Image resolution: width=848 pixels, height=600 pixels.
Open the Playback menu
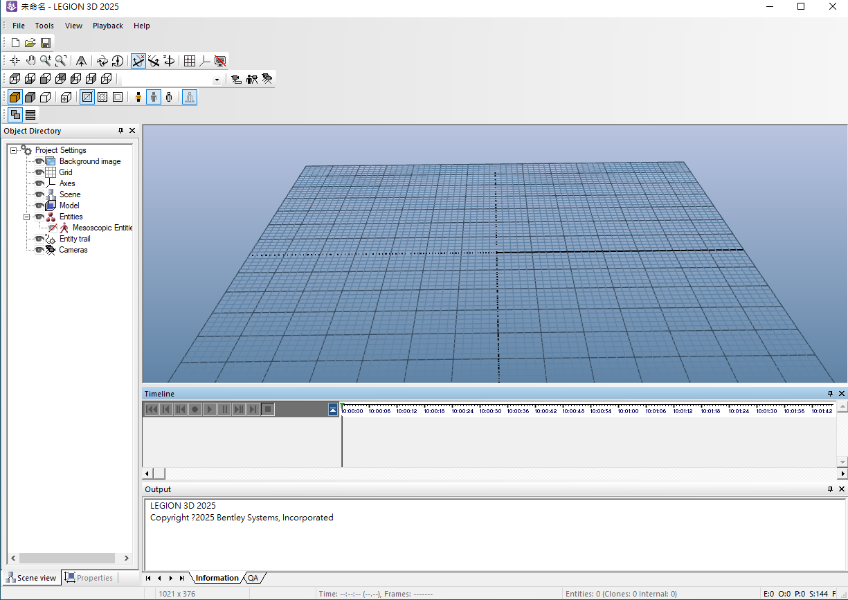click(107, 26)
